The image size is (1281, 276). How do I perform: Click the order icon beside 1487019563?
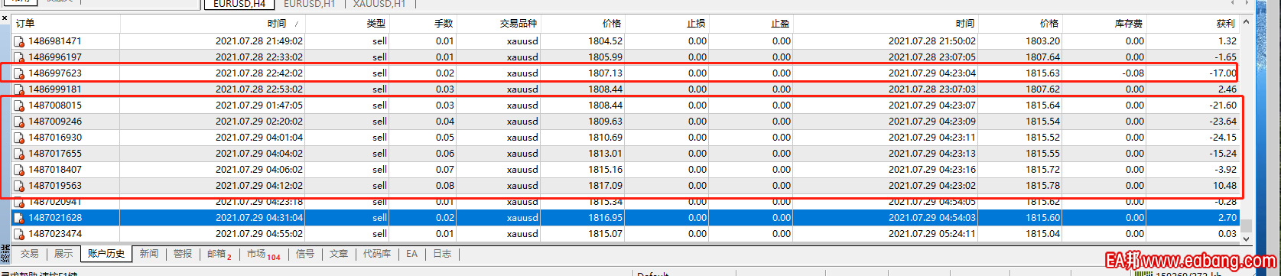tap(19, 186)
